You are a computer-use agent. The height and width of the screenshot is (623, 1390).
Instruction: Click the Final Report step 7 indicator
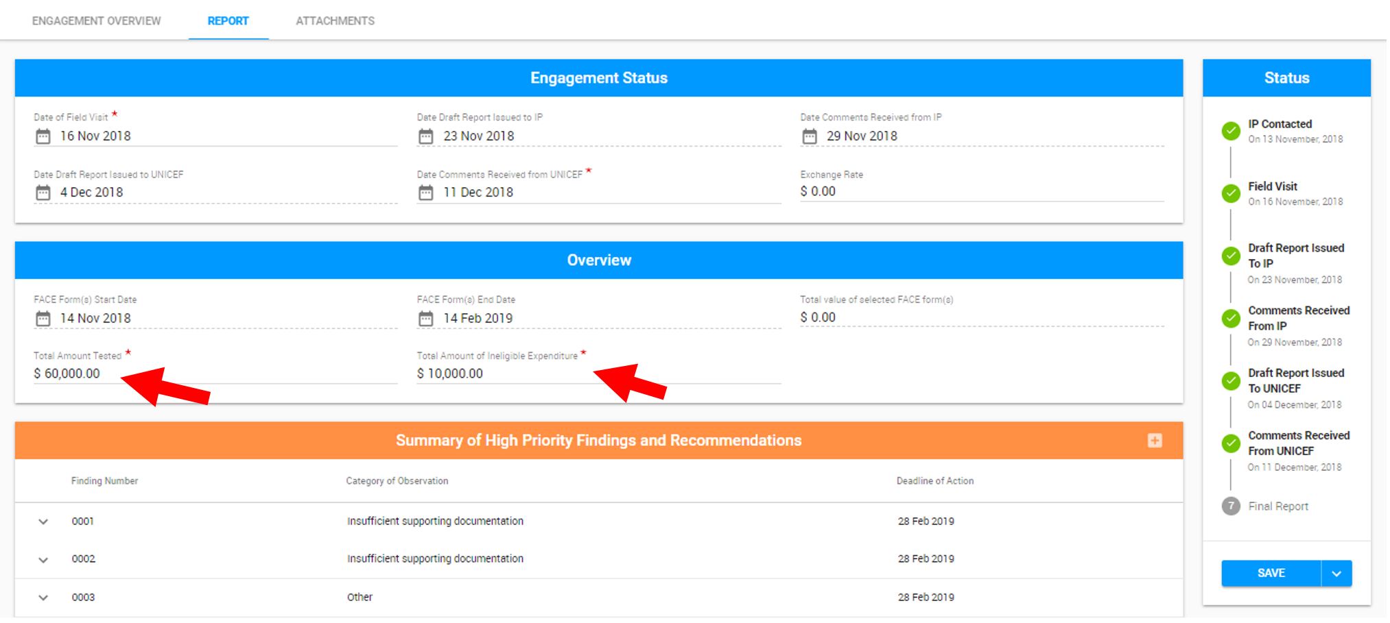tap(1231, 506)
